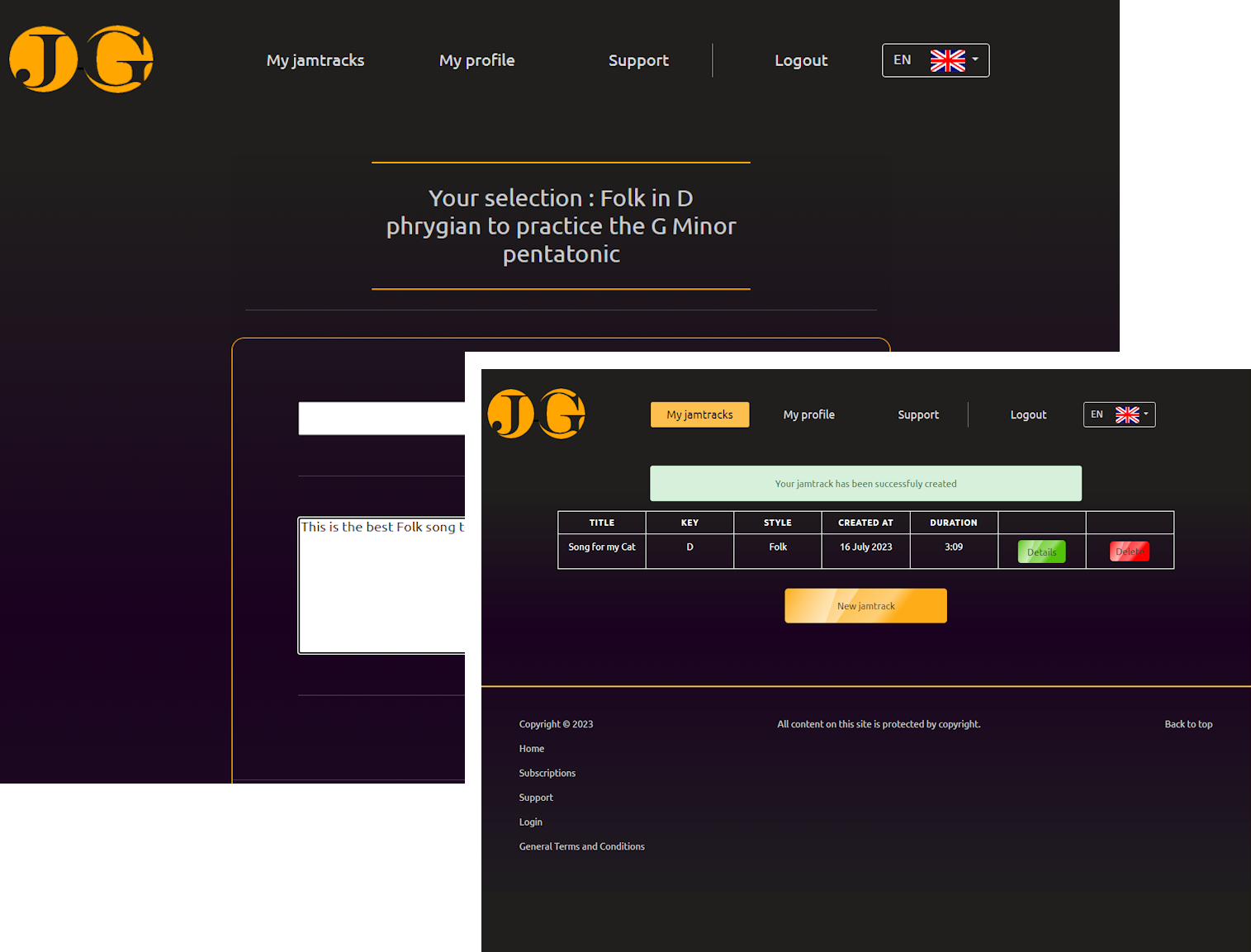Click the CREATED AT column header
This screenshot has height=952, width=1251.
click(865, 523)
